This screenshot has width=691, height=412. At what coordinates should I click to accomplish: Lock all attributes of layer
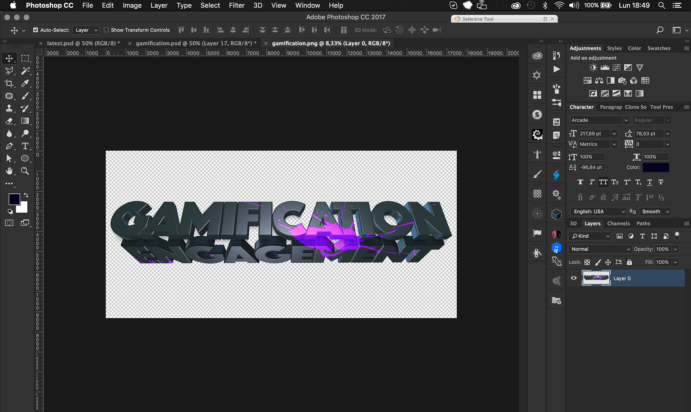[629, 262]
